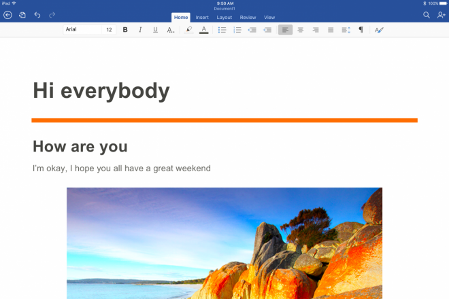Insert a bulleted list
The height and width of the screenshot is (299, 449).
pyautogui.click(x=222, y=30)
